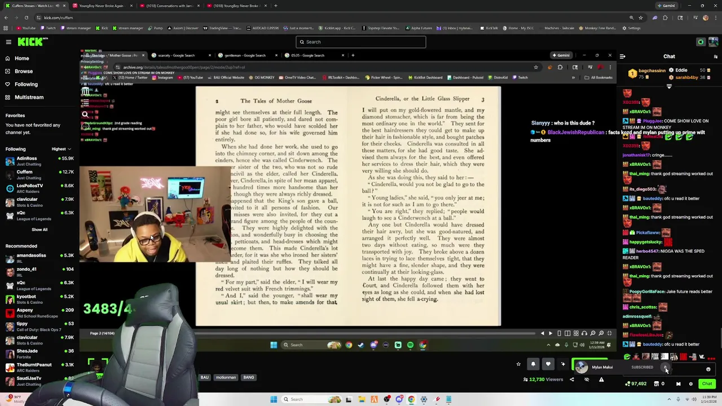This screenshot has width=722, height=406.
Task: Click Show All under Following
Action: [39, 230]
